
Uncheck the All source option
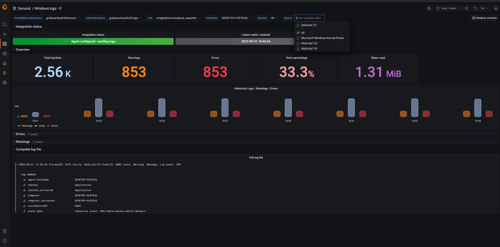click(298, 33)
